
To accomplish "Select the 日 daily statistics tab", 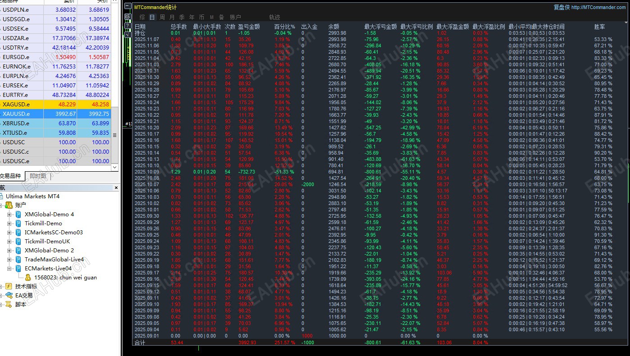I will tap(152, 17).
